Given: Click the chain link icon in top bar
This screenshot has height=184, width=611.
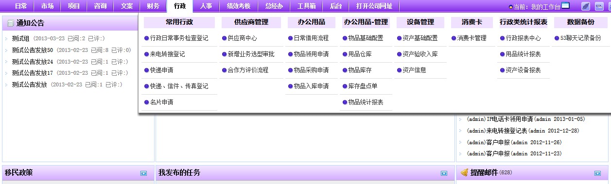Looking at the screenshot, I should click(x=586, y=6).
